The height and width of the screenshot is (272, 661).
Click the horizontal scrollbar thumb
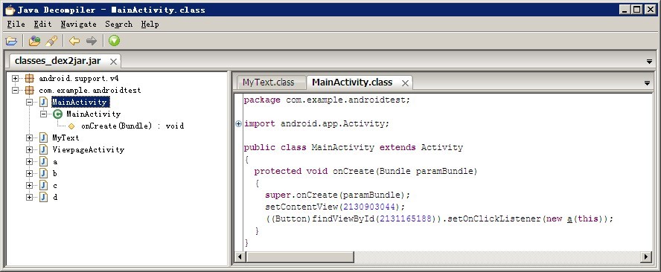coord(299,256)
